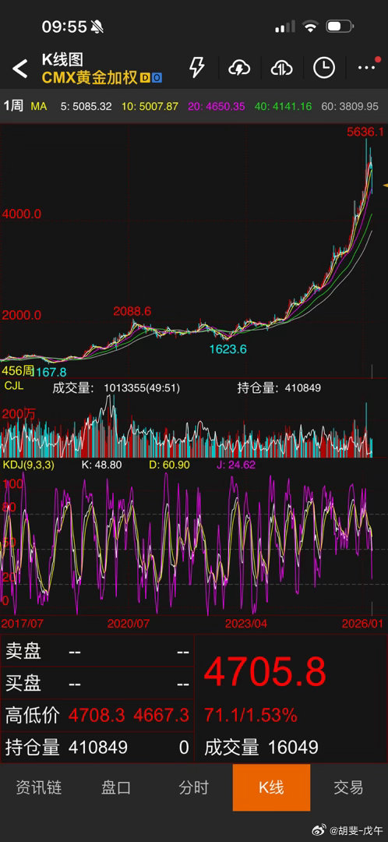Open the 1周 period selector
The width and height of the screenshot is (388, 842).
point(13,106)
